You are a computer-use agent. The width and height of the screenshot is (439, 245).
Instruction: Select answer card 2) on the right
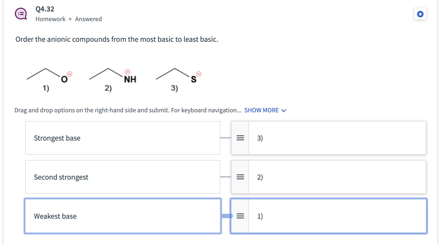tap(337, 177)
